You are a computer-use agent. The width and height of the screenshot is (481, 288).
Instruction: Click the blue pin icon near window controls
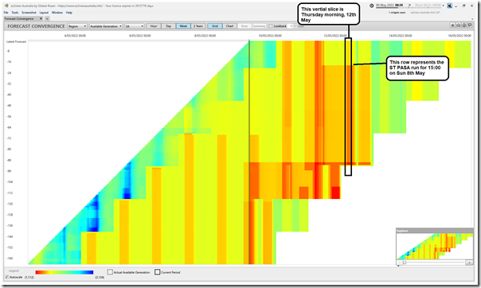[x=449, y=6]
